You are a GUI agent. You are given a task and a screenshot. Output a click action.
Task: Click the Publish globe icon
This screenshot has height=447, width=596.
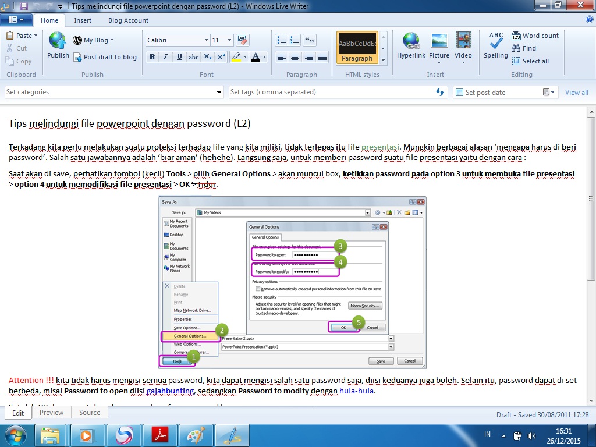coord(58,41)
